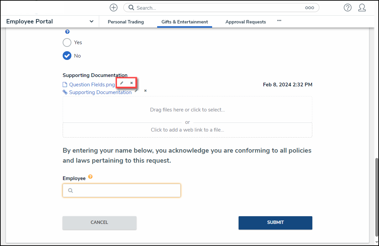Open the user profile icon
Viewport: 379px width, 246px height.
pyautogui.click(x=362, y=8)
